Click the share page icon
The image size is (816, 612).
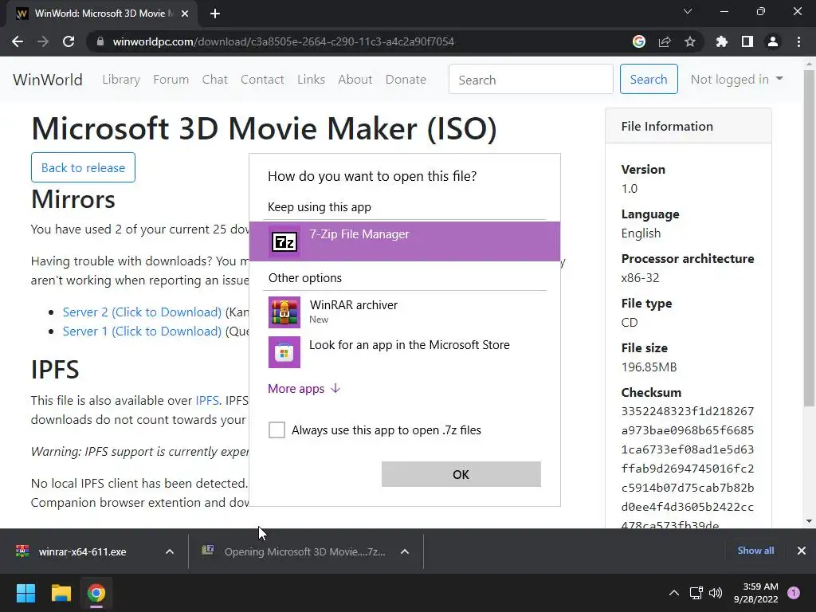(665, 41)
